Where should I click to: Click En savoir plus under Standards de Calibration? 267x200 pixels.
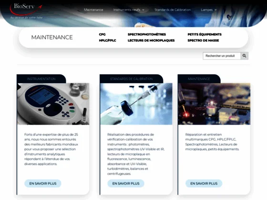pos(126,183)
